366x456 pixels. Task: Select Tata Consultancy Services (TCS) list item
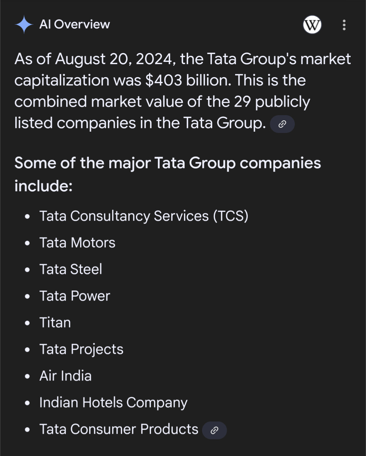click(x=144, y=216)
